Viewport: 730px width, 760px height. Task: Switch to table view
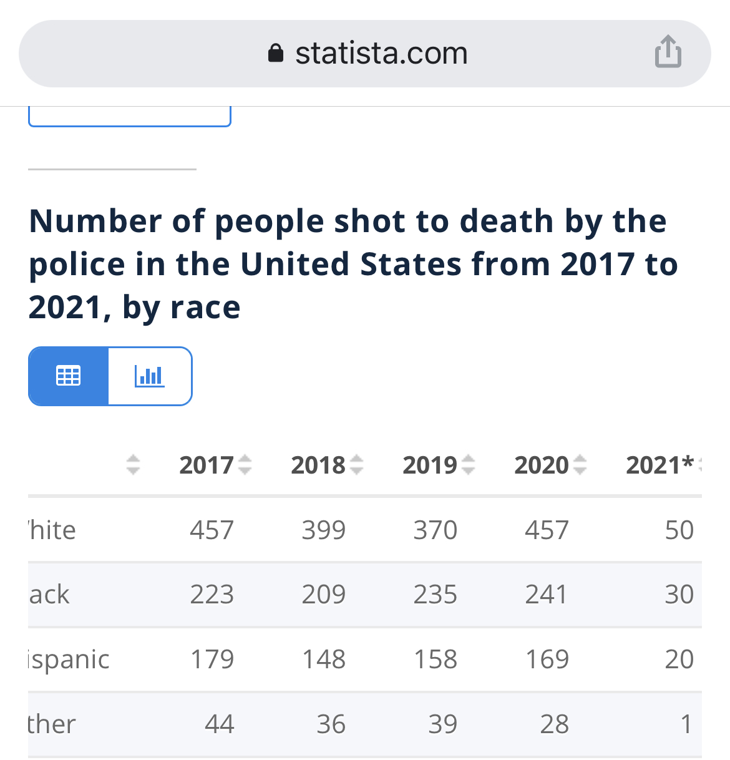pos(69,376)
